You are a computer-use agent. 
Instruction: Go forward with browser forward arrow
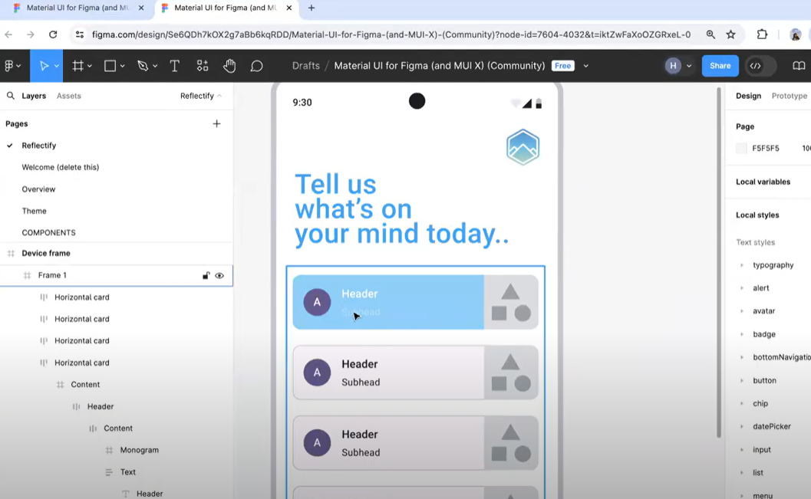tap(31, 34)
